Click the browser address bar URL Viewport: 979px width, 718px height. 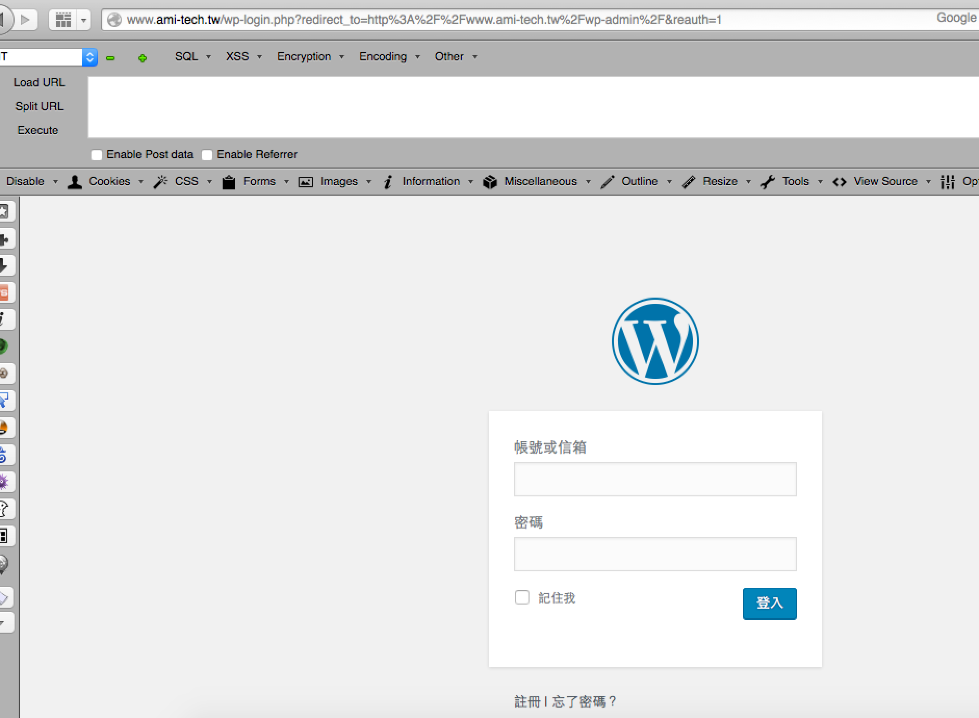424,20
